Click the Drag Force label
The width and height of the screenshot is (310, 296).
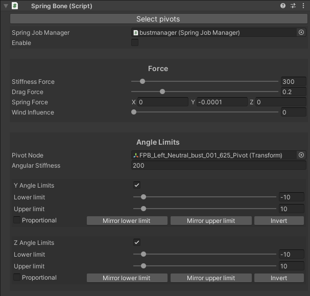click(28, 92)
